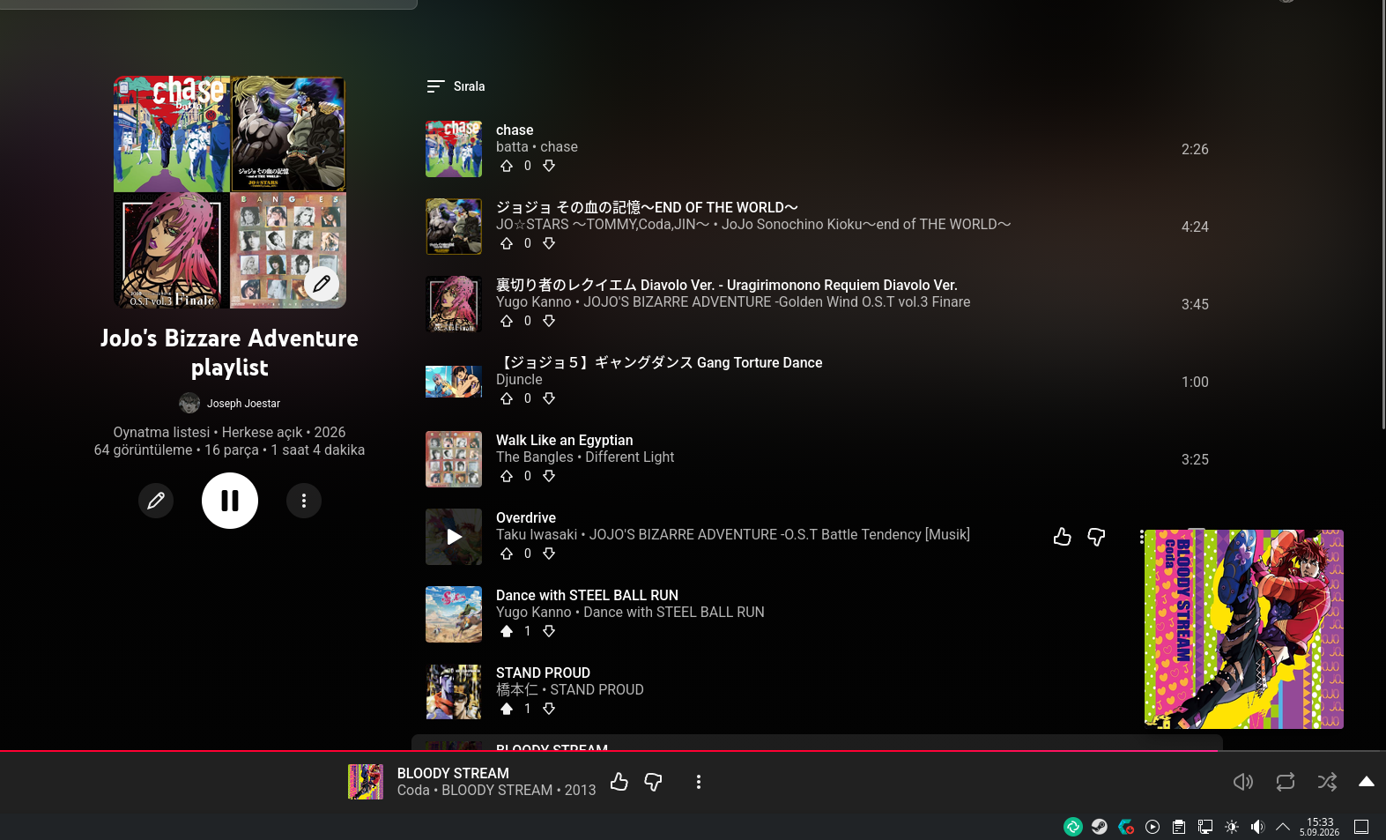The image size is (1386, 840).
Task: Open the green Element tray icon
Action: pos(1073,827)
